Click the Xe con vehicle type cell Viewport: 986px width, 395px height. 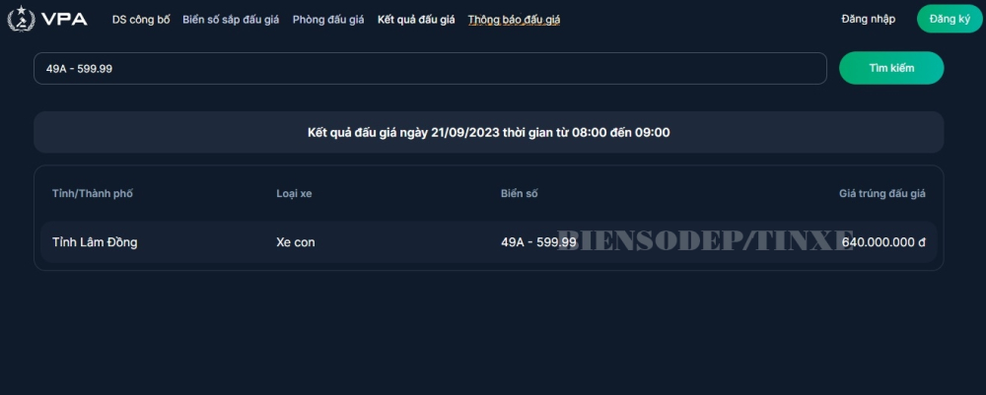coord(296,241)
